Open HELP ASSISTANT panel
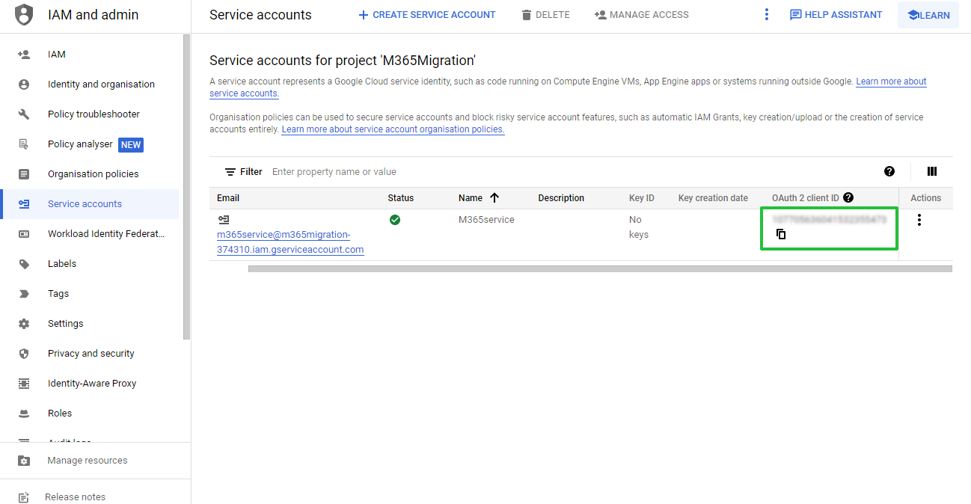 836,15
